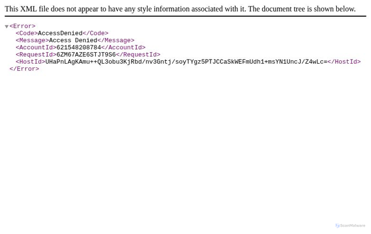
Task: Click the opening <AccountId> tag
Action: point(36,47)
